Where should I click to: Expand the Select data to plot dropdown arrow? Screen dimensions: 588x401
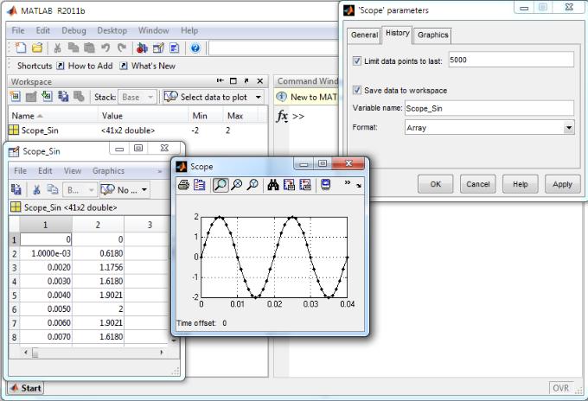(259, 98)
